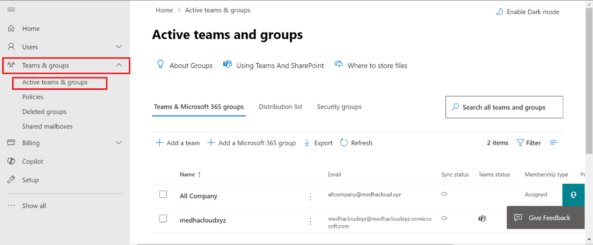This screenshot has width=593, height=245.
Task: Select the All Company checkbox
Action: pos(163,194)
